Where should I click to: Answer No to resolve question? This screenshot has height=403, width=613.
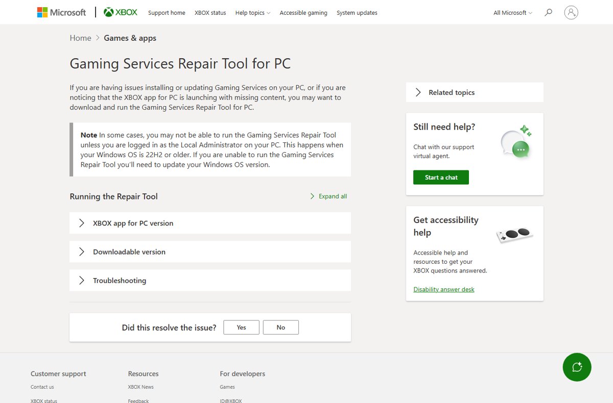[281, 328]
